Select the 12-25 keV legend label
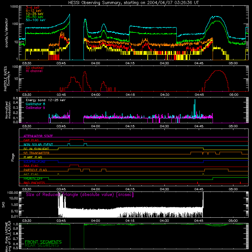This screenshot has width=252, height=252. coord(35,14)
